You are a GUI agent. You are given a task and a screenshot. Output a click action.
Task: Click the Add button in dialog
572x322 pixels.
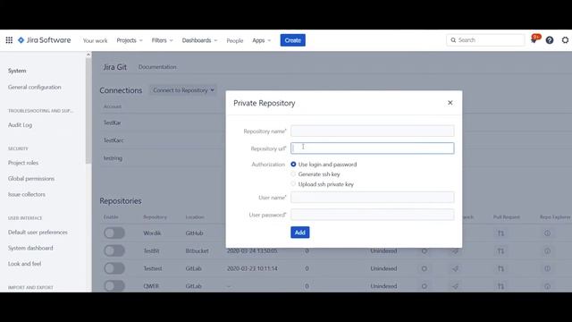point(300,233)
